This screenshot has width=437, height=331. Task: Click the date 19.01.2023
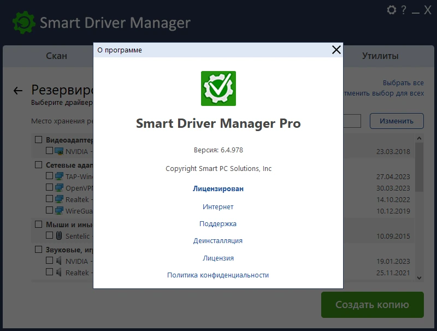click(x=393, y=261)
